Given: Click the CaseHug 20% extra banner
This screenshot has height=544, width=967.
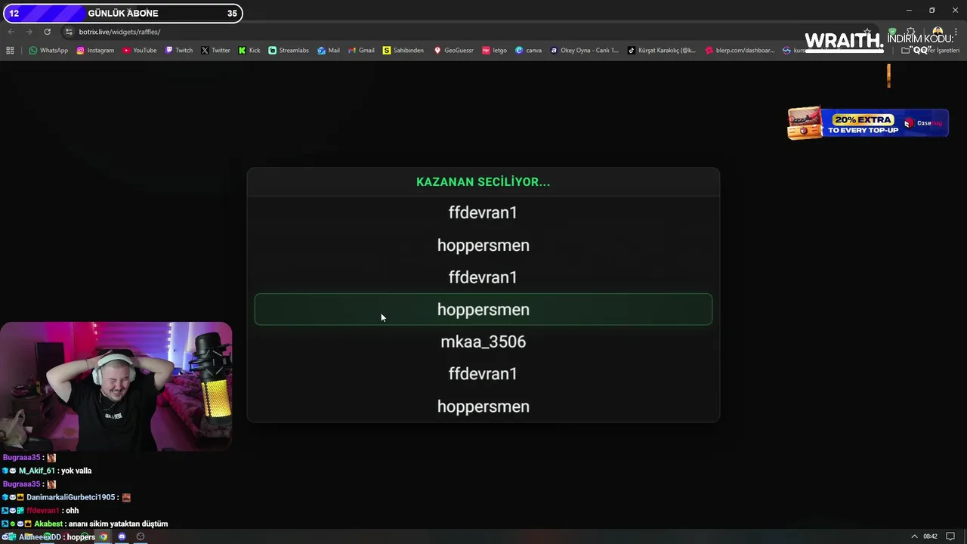Looking at the screenshot, I should point(867,123).
